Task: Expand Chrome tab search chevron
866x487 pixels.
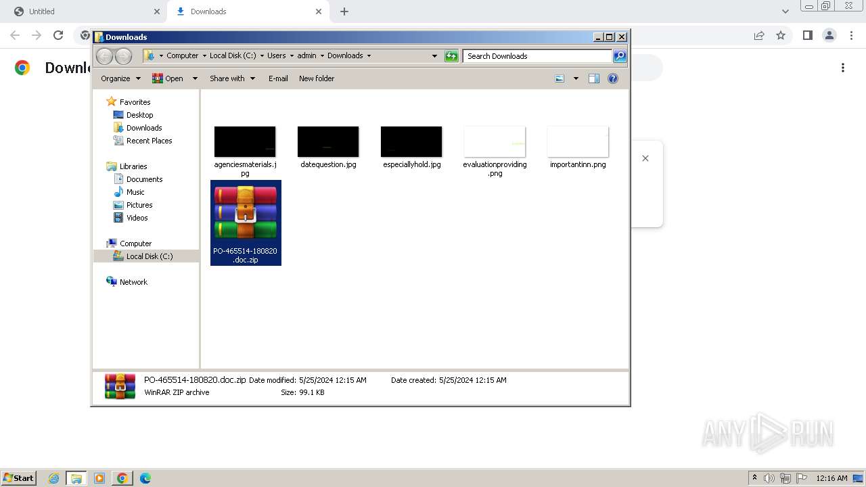Action: pos(785,11)
